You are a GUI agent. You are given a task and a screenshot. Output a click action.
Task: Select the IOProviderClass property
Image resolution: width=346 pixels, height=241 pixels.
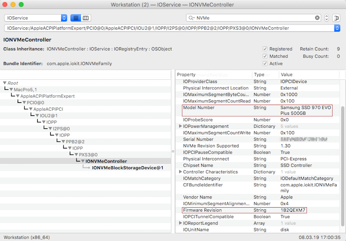click(x=257, y=82)
